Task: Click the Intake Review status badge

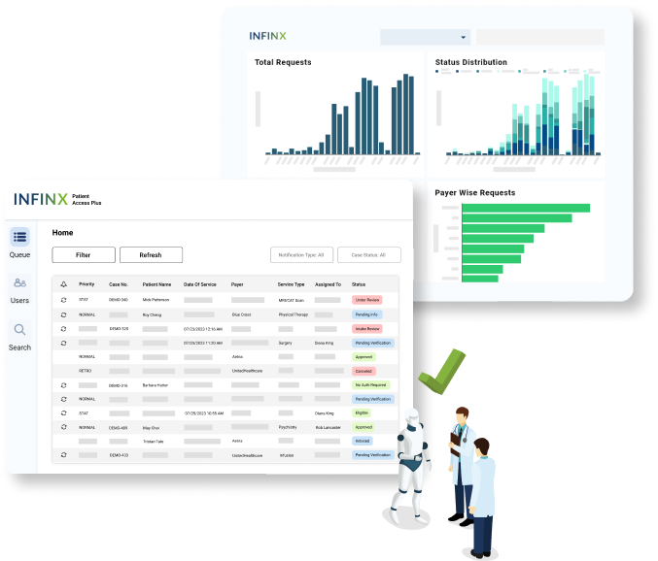Action: [367, 329]
